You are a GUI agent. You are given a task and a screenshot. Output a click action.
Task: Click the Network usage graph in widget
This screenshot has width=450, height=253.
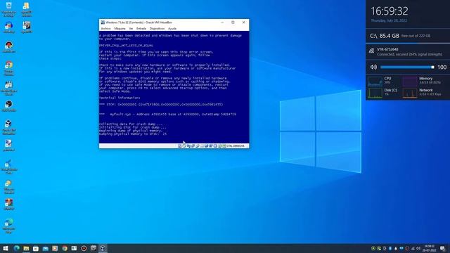point(410,93)
